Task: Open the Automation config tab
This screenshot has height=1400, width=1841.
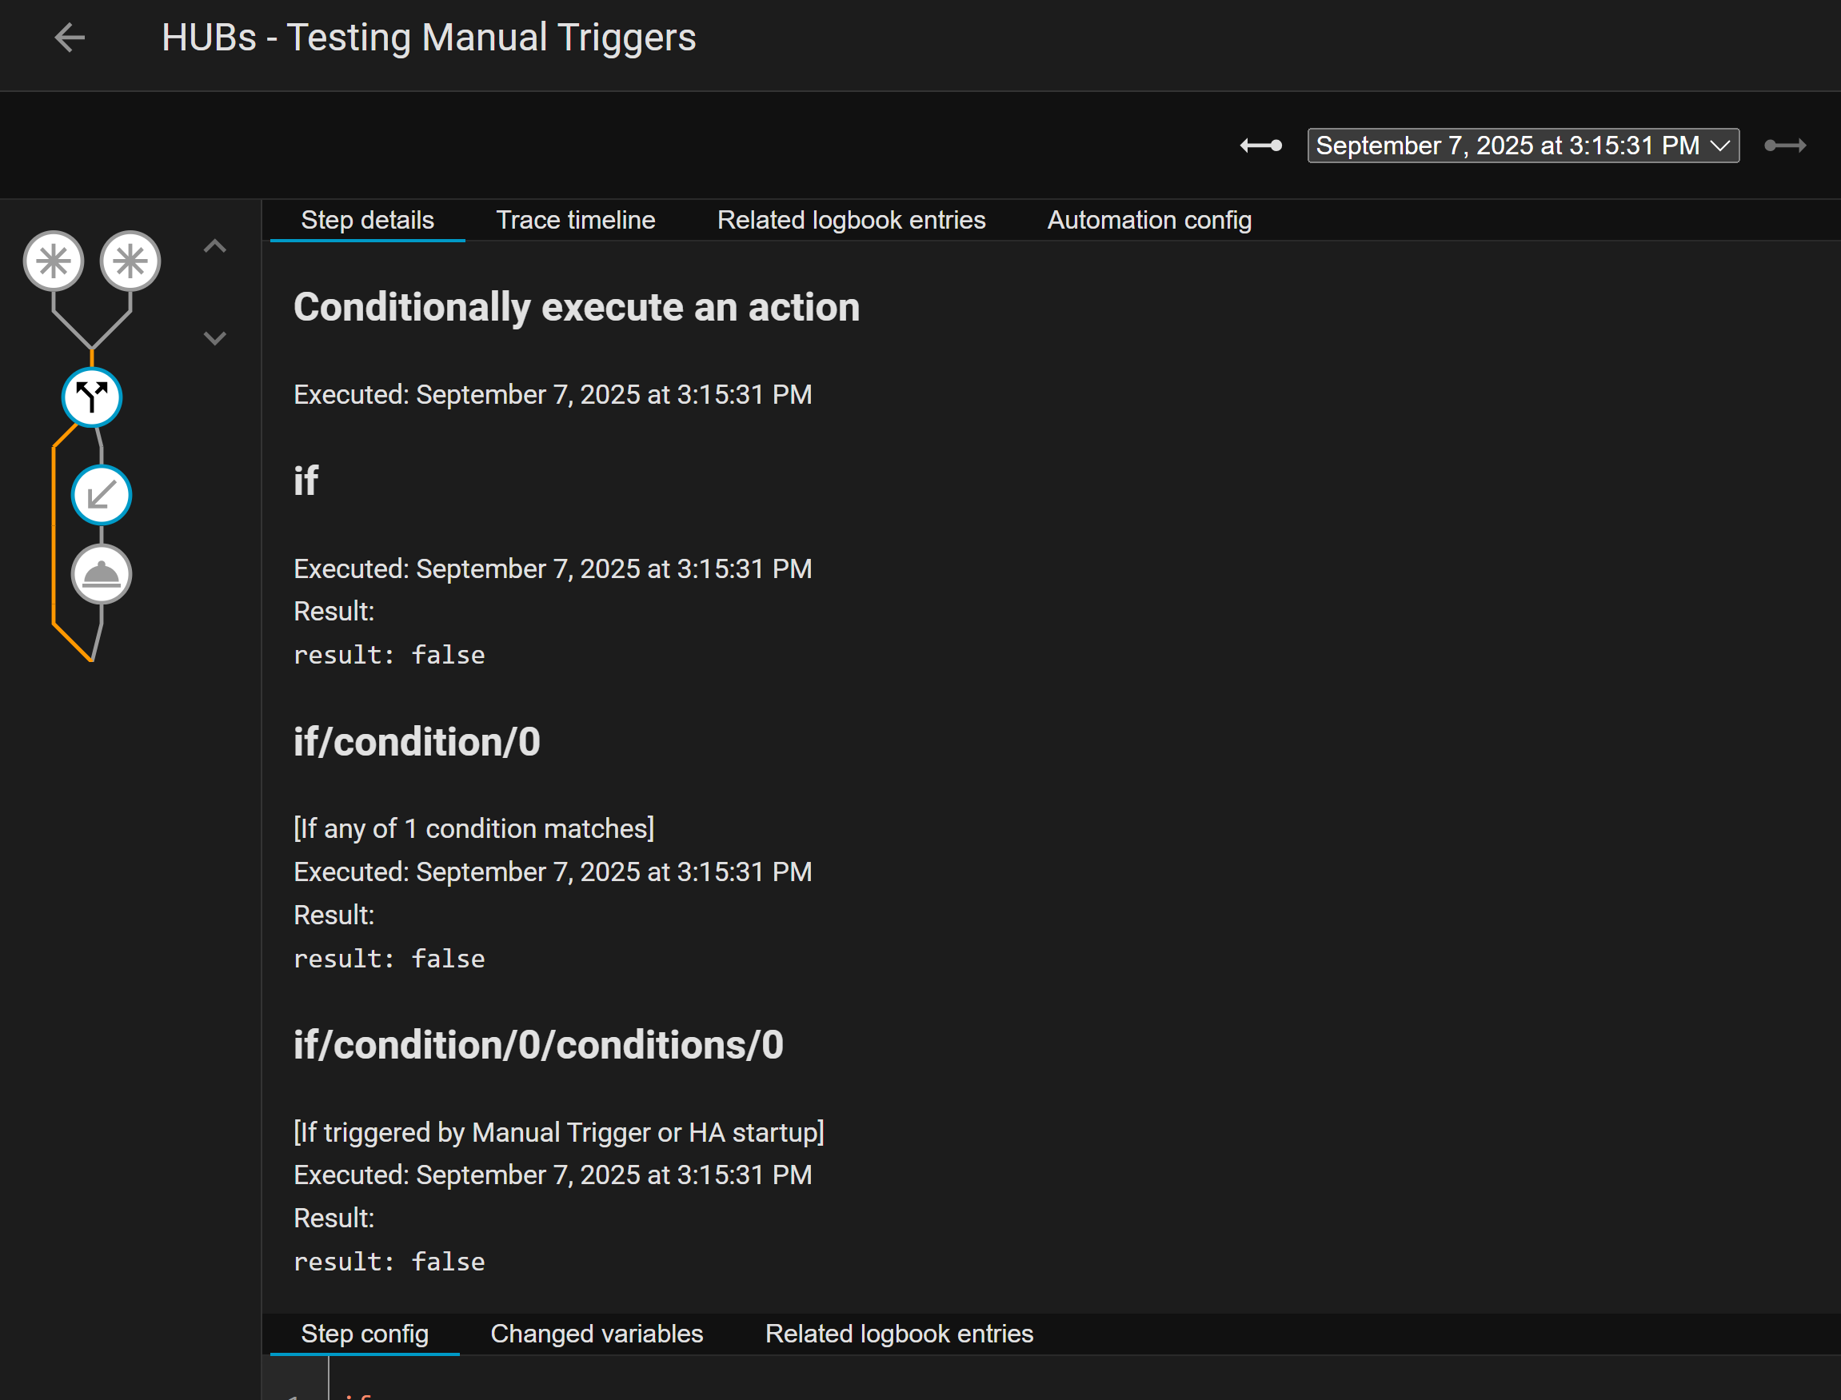Action: point(1148,220)
